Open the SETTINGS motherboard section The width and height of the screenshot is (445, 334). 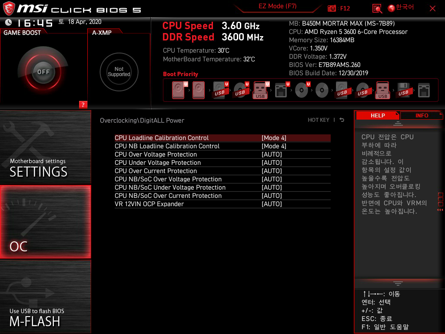click(x=45, y=147)
